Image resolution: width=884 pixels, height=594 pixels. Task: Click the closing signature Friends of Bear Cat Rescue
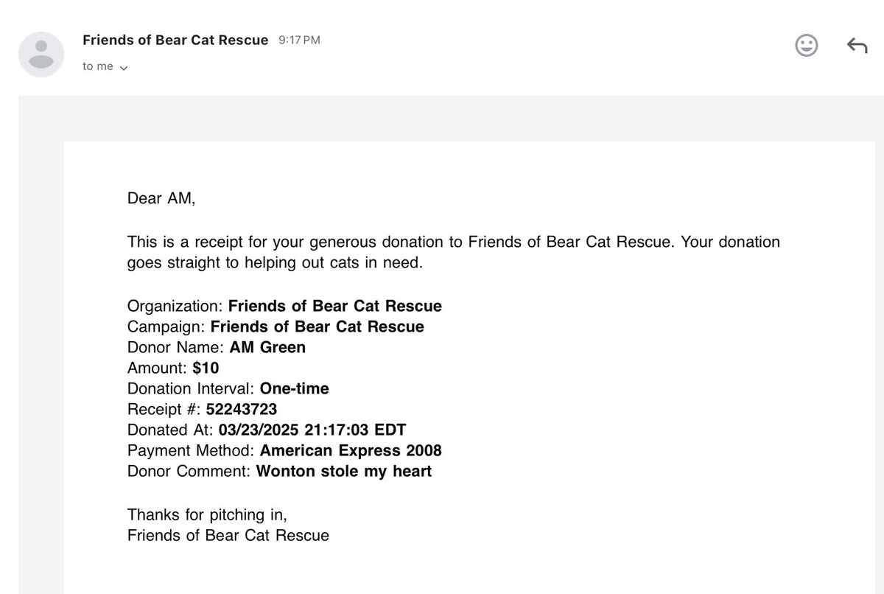point(228,535)
